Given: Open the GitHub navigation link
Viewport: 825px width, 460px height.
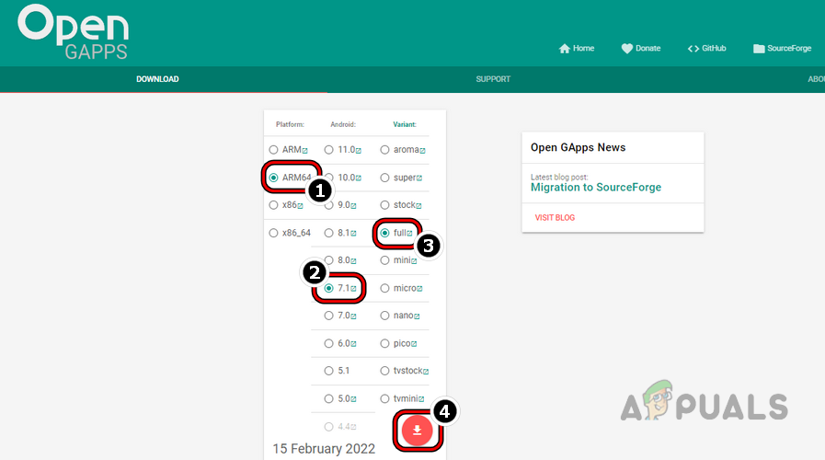Looking at the screenshot, I should 706,49.
